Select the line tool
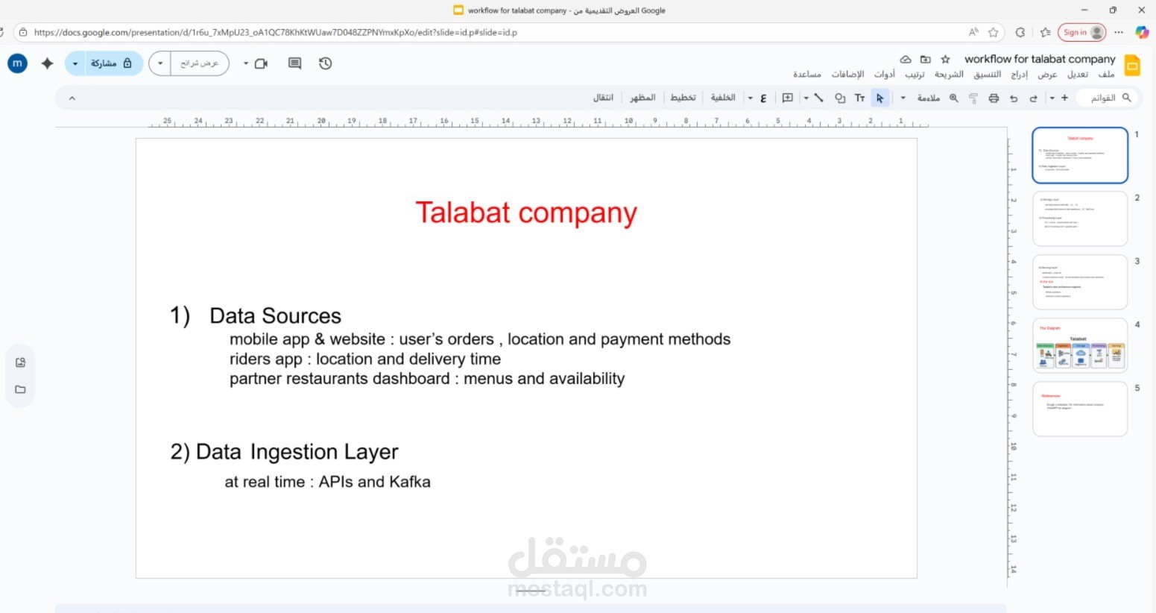Image resolution: width=1156 pixels, height=613 pixels. pyautogui.click(x=818, y=98)
